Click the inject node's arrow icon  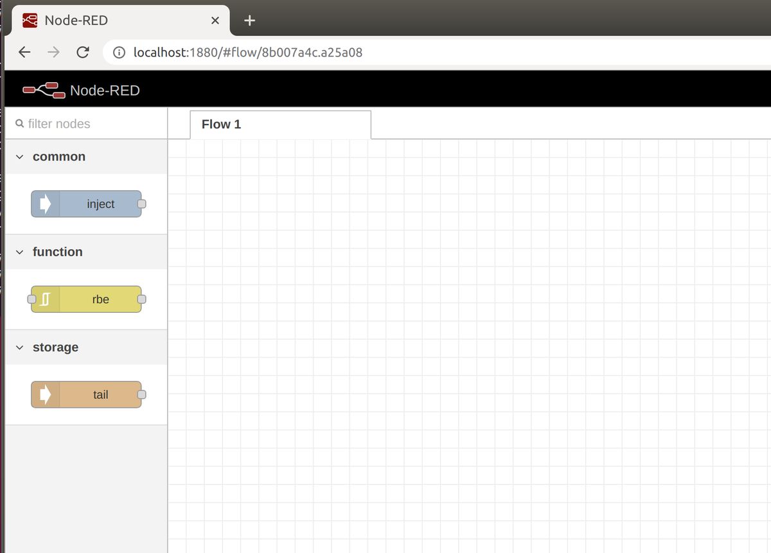click(x=45, y=204)
